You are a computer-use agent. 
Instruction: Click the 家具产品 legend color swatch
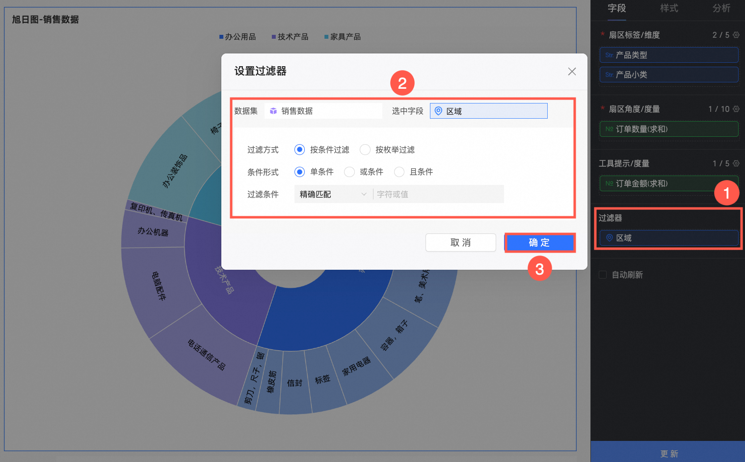[326, 37]
